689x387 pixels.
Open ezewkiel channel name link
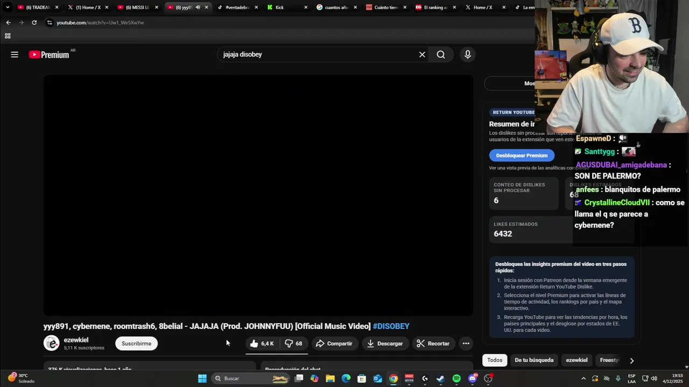pos(76,340)
